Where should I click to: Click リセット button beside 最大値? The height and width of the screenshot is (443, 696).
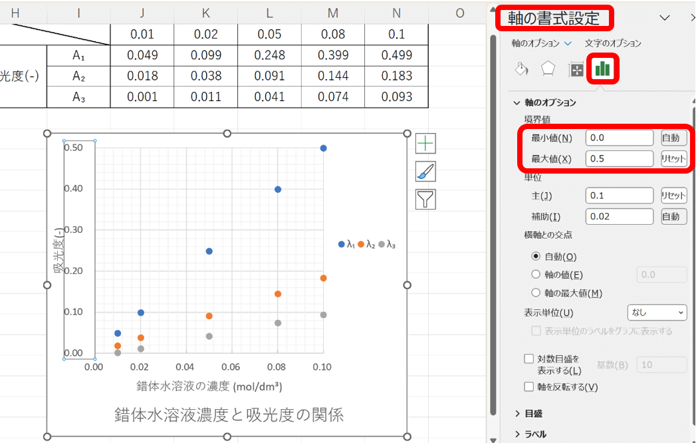(674, 158)
